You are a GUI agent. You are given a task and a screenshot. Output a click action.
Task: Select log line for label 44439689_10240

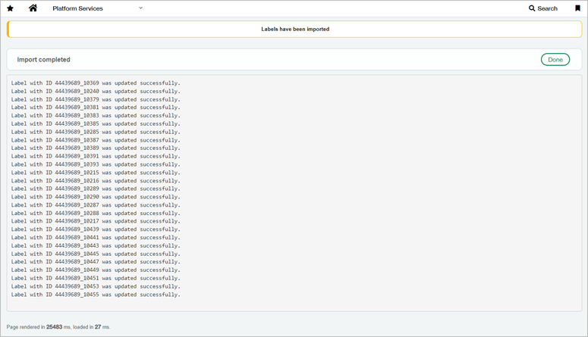tap(96, 92)
